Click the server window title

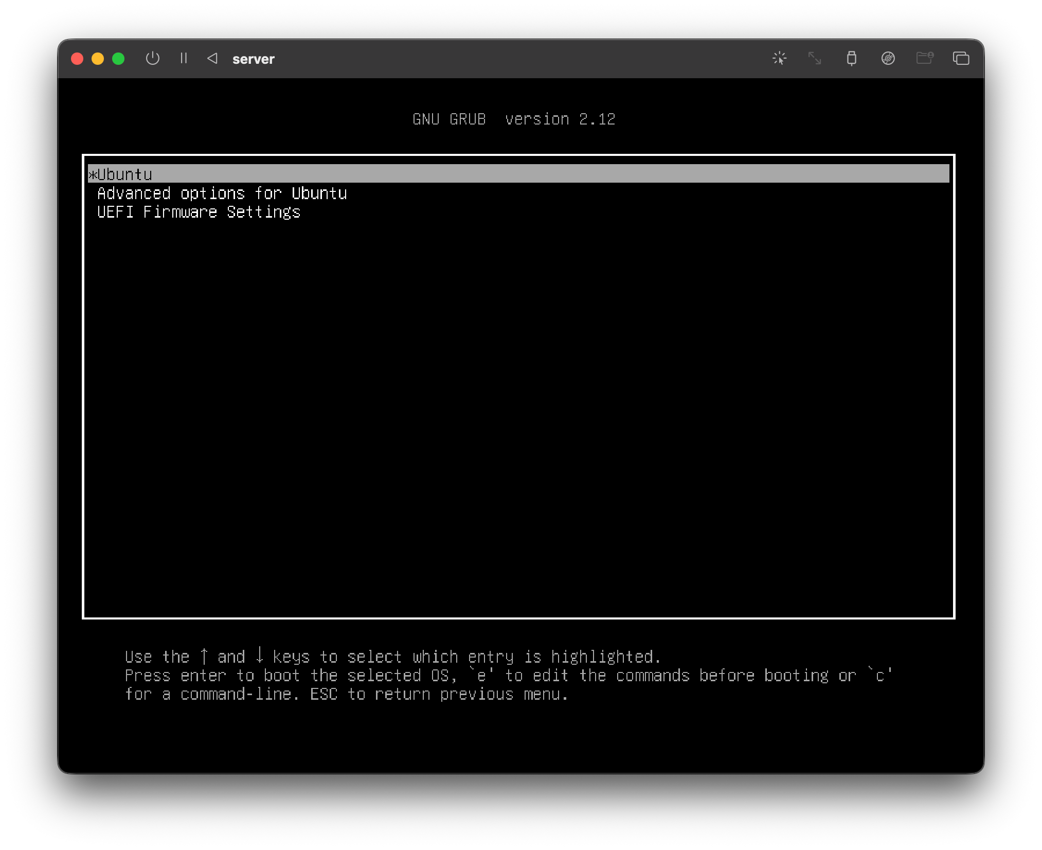click(x=253, y=59)
